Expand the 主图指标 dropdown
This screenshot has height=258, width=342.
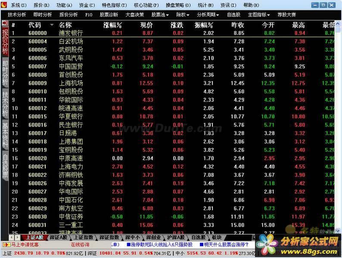click(x=259, y=15)
